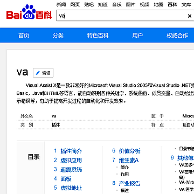The width and height of the screenshot is (194, 194).
Task: Select 首页 in the blue menu bar
Action: tap(24, 36)
